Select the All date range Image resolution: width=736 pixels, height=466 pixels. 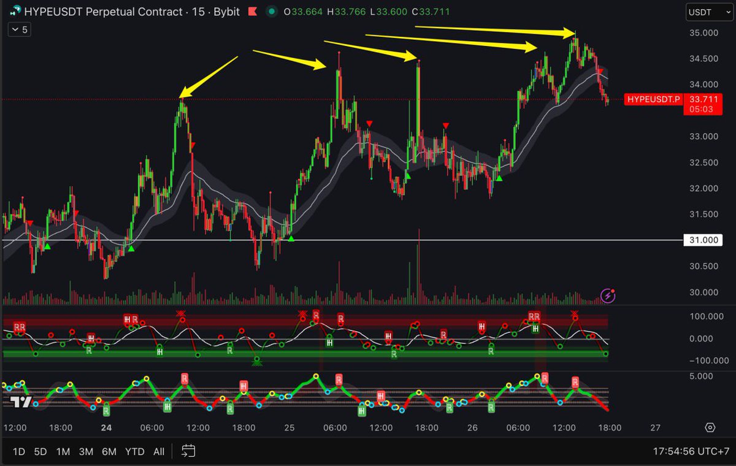tap(159, 451)
